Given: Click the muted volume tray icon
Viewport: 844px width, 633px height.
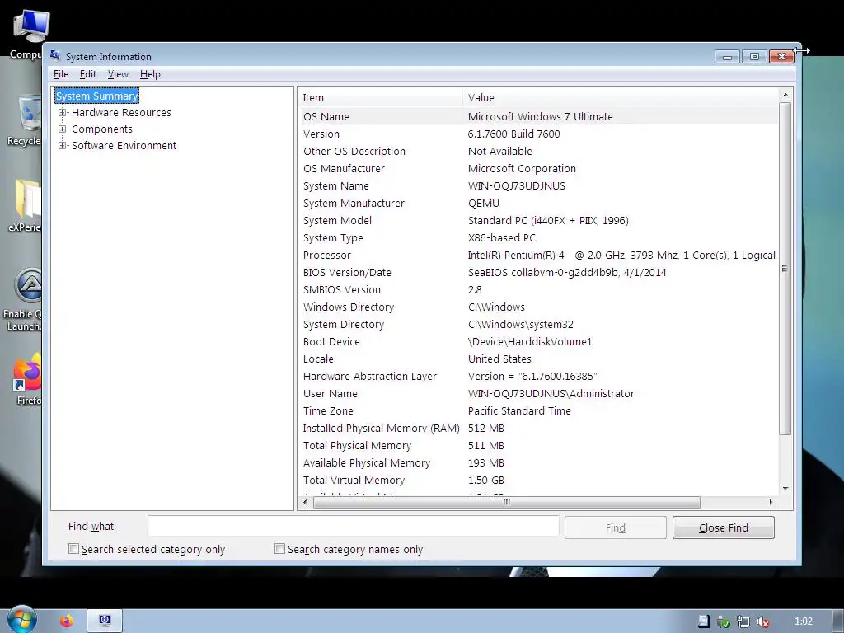Looking at the screenshot, I should click(x=762, y=621).
